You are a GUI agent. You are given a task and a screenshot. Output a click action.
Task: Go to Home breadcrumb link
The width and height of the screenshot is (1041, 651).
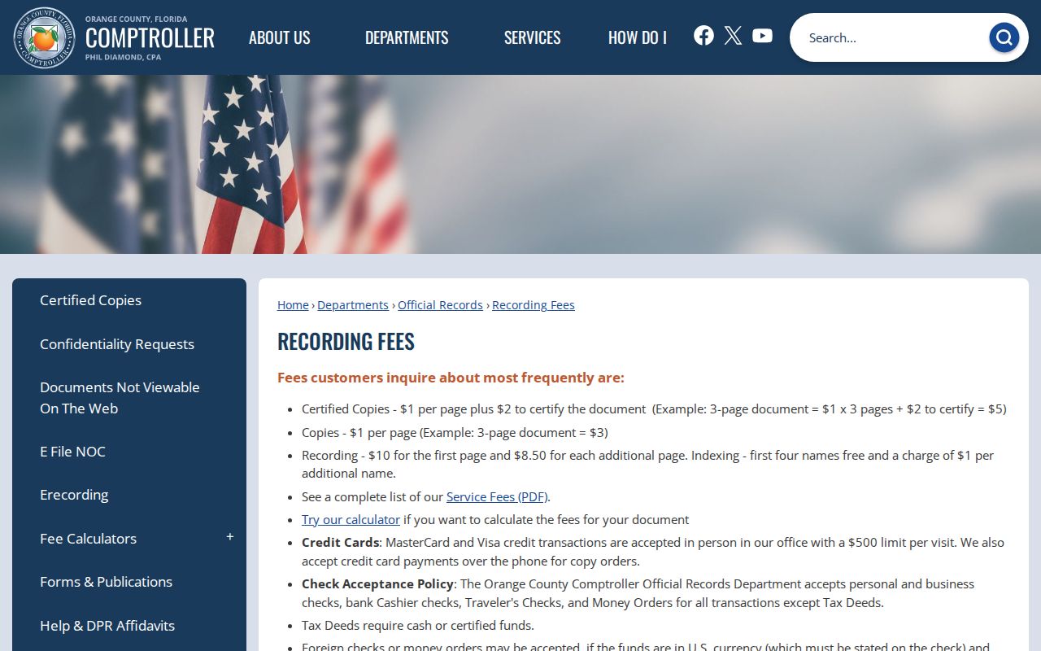coord(293,305)
